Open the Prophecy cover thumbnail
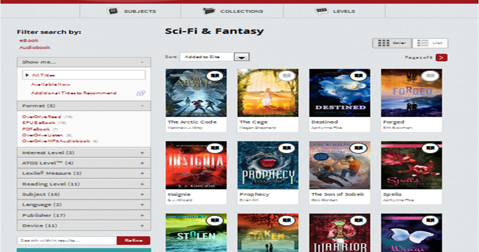This screenshot has height=252, width=479. (x=268, y=165)
